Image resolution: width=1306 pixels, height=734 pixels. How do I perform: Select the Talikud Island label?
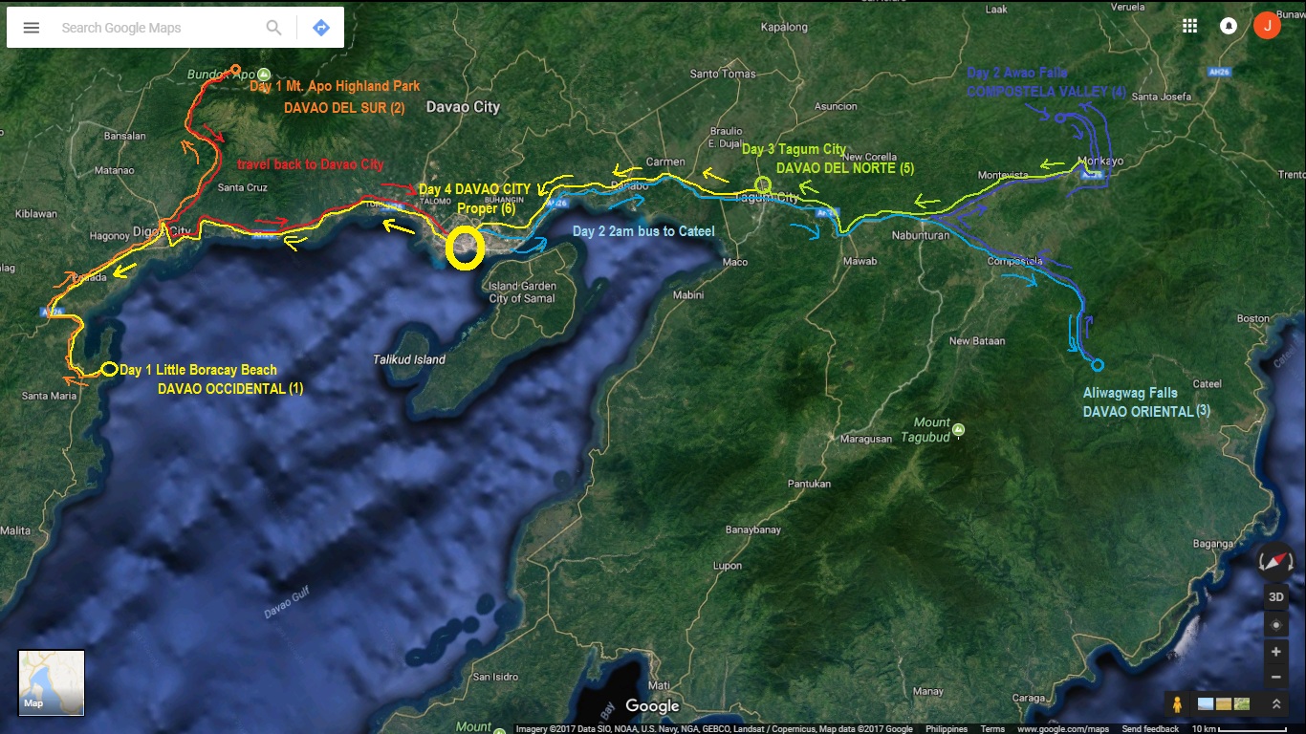[409, 359]
